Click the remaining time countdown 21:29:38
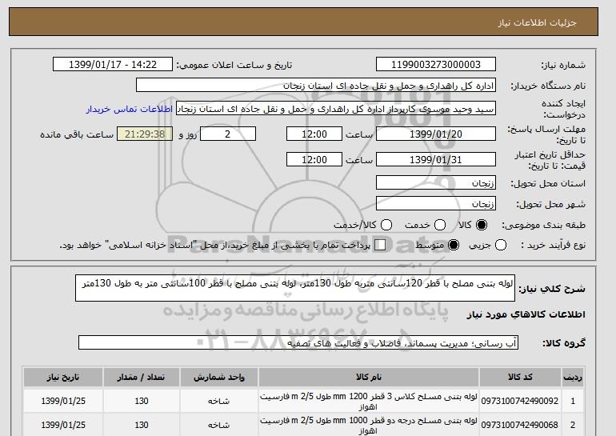The width and height of the screenshot is (616, 436). click(145, 134)
